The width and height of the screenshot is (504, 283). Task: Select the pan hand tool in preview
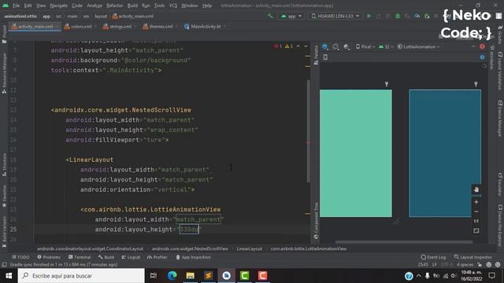(476, 189)
